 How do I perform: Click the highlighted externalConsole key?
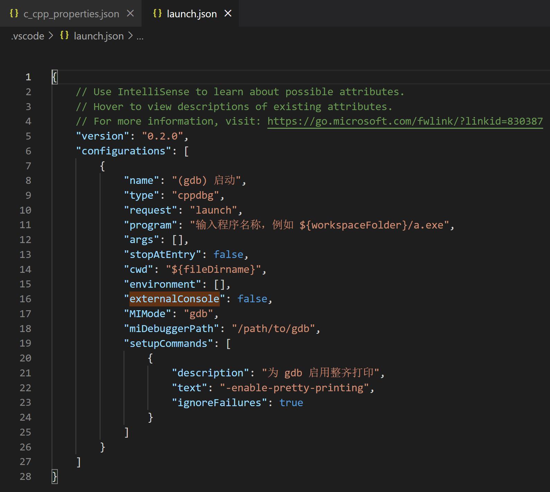[174, 299]
